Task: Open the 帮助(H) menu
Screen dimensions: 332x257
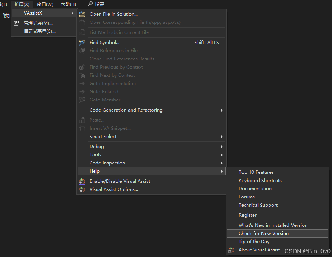Action: pos(68,4)
